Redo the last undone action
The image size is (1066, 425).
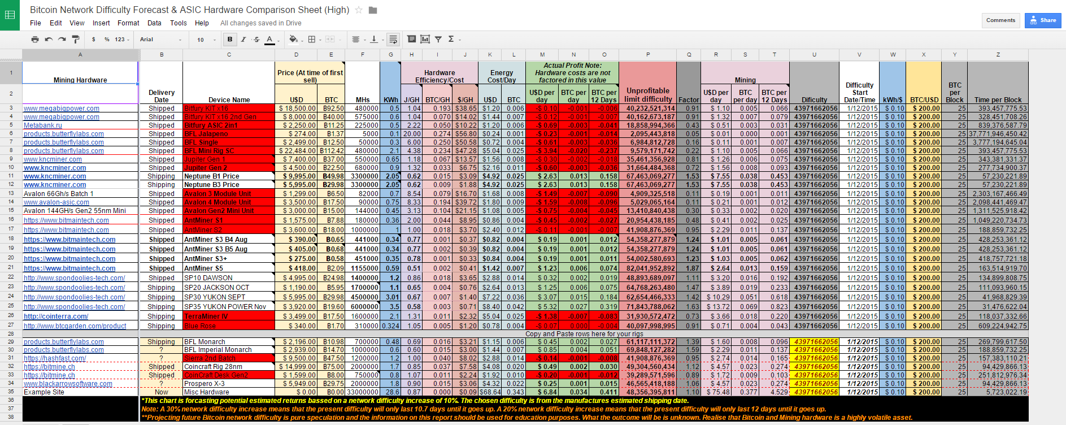(62, 40)
